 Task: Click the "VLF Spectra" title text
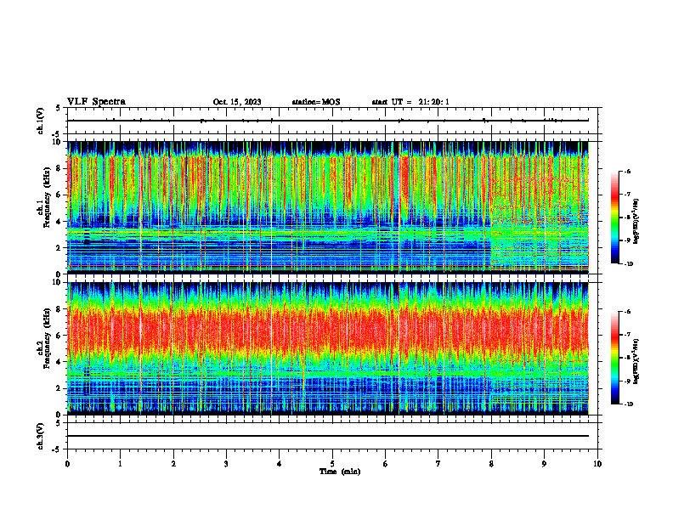(x=96, y=102)
